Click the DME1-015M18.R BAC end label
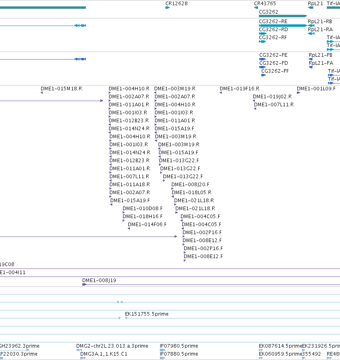This screenshot has height=360, width=340. click(61, 89)
